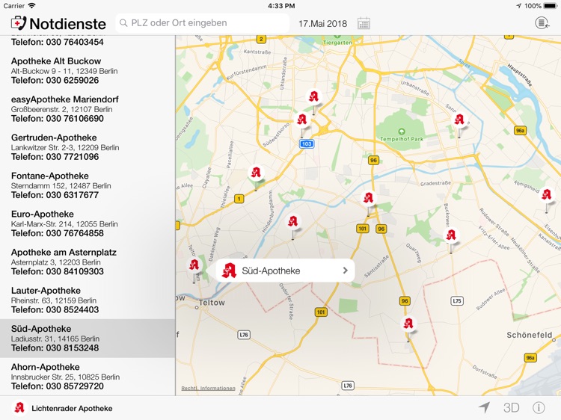Select the pharmacy pin near Gradestraße on road 96

click(368, 197)
